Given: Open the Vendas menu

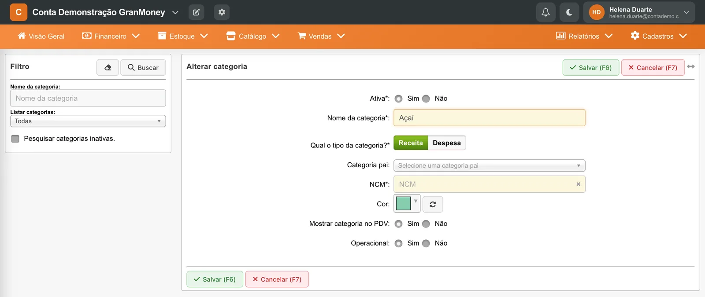Looking at the screenshot, I should click(x=321, y=36).
